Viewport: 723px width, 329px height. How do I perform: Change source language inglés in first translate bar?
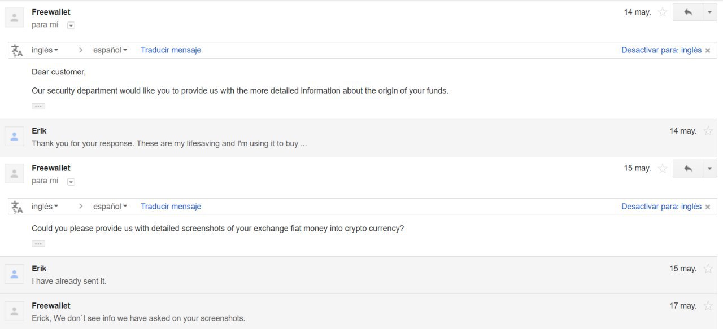pos(45,50)
